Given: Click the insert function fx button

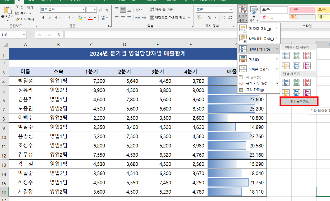Looking at the screenshot, I should click(59, 35).
